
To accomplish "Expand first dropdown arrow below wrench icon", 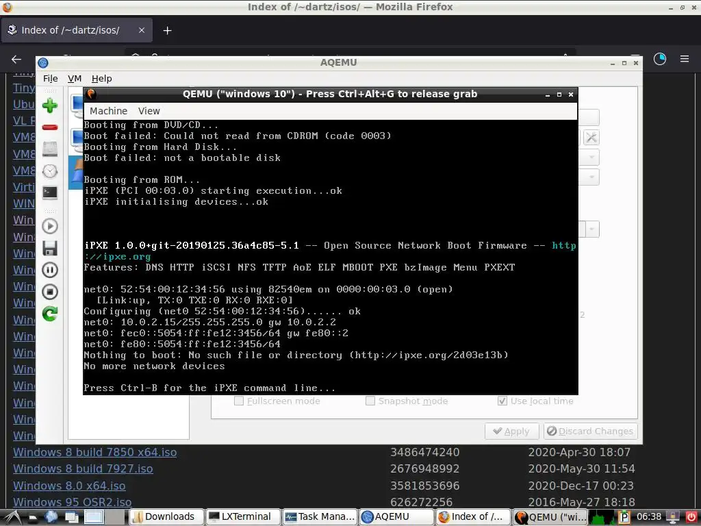I will pos(591,158).
